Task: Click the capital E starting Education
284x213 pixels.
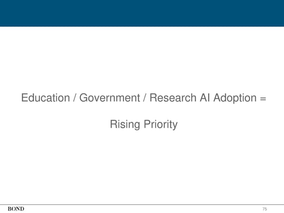Action: pyautogui.click(x=25, y=98)
